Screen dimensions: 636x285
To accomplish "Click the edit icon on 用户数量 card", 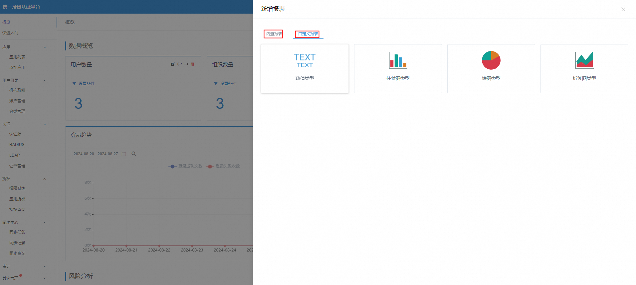I will pos(172,64).
